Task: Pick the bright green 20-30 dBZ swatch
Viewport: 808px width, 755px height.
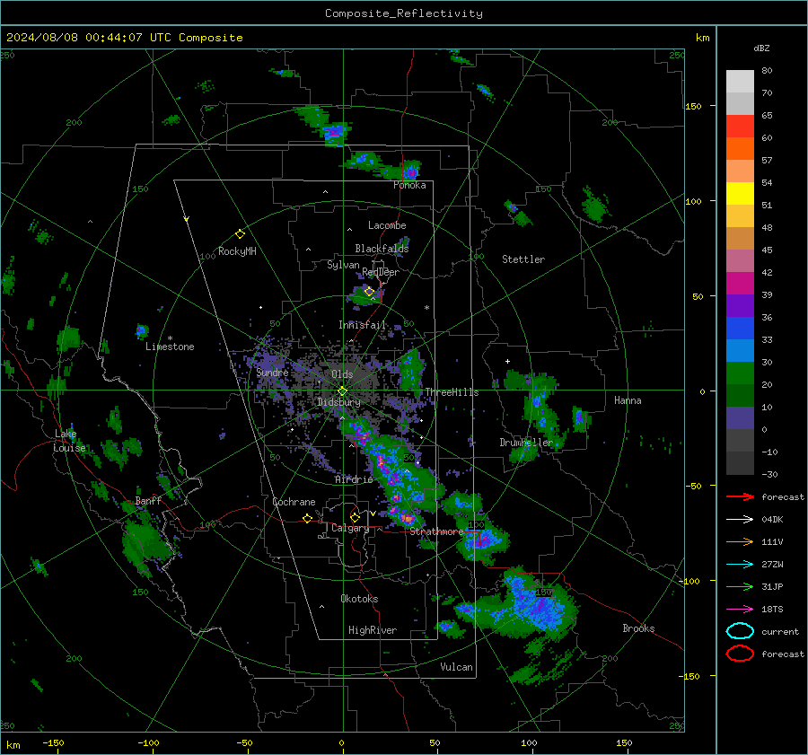Action: click(740, 373)
